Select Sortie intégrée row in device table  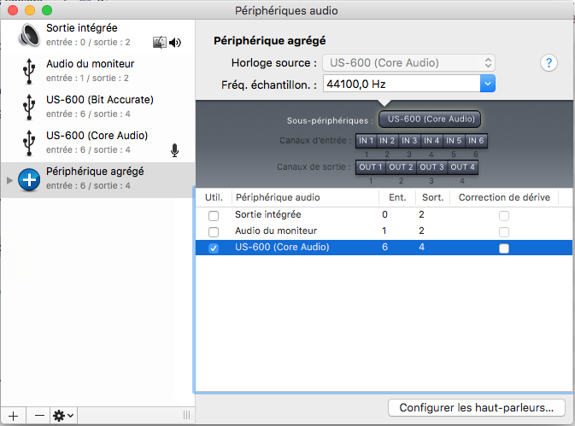[x=384, y=215]
